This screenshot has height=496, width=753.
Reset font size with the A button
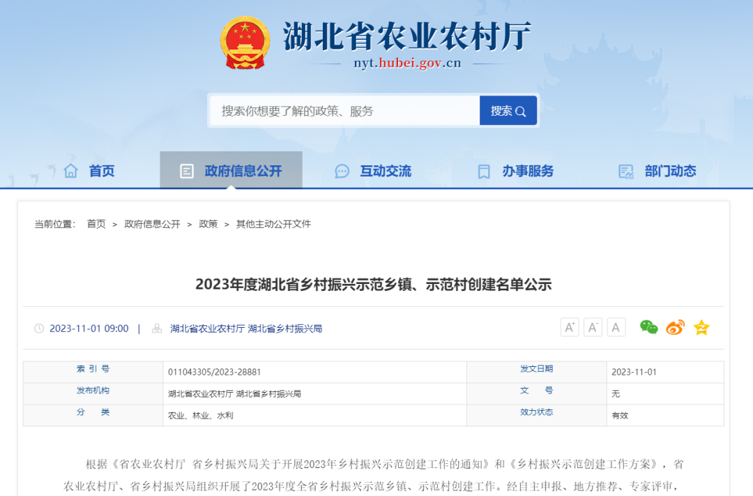tap(616, 327)
